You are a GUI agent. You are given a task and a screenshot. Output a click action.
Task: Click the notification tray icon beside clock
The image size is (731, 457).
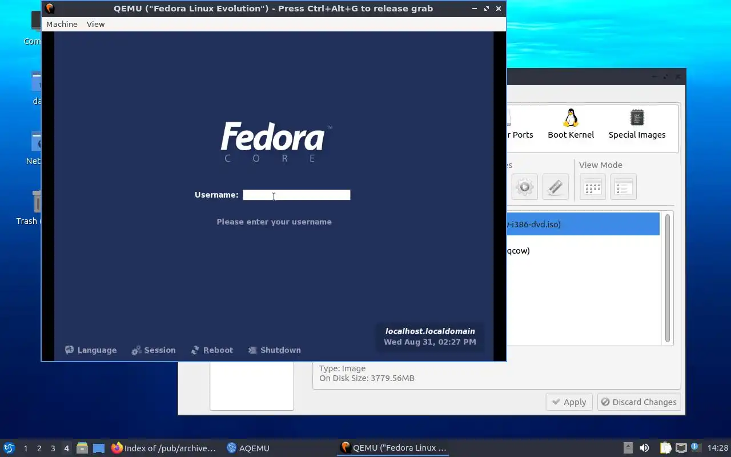coord(695,447)
